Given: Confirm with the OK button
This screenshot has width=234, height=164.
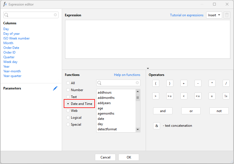Looking at the screenshot, I should pos(129,157).
